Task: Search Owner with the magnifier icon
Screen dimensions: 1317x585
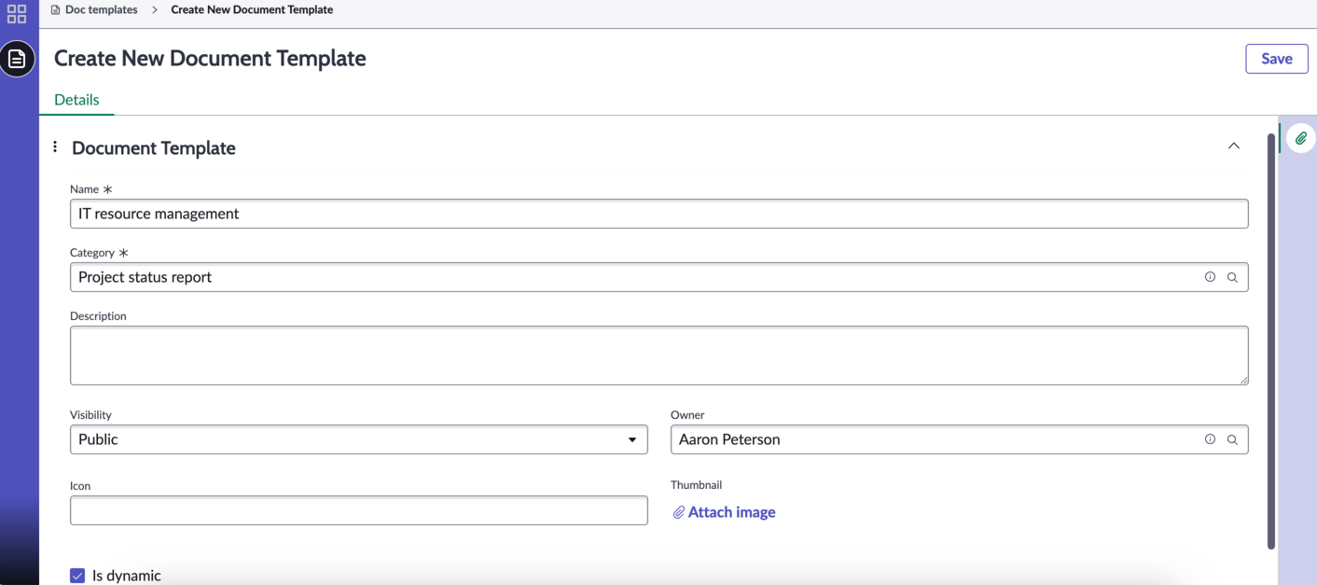Action: click(x=1232, y=439)
